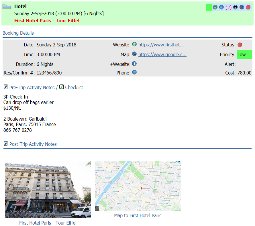Click the Checklist checkmark icon
The image size is (255, 226).
coord(62,87)
